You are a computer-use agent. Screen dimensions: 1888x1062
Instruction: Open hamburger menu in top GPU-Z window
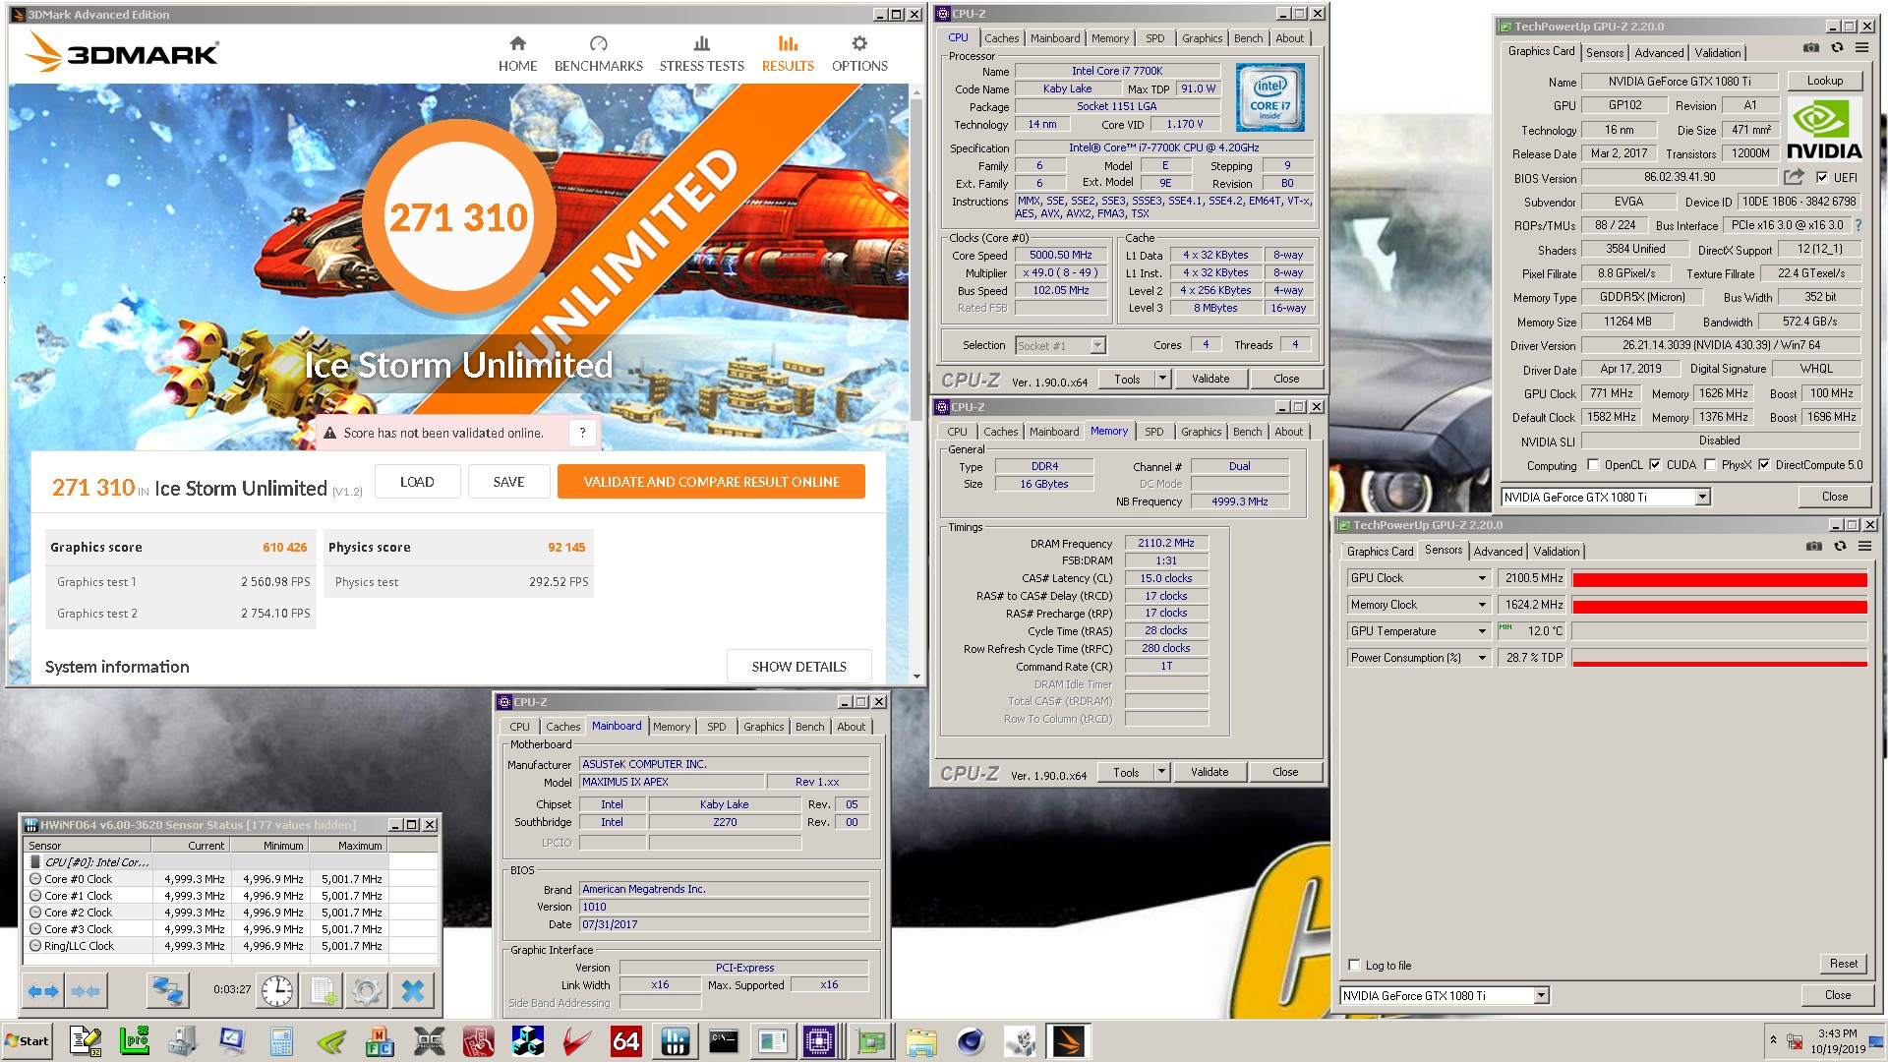[1861, 47]
